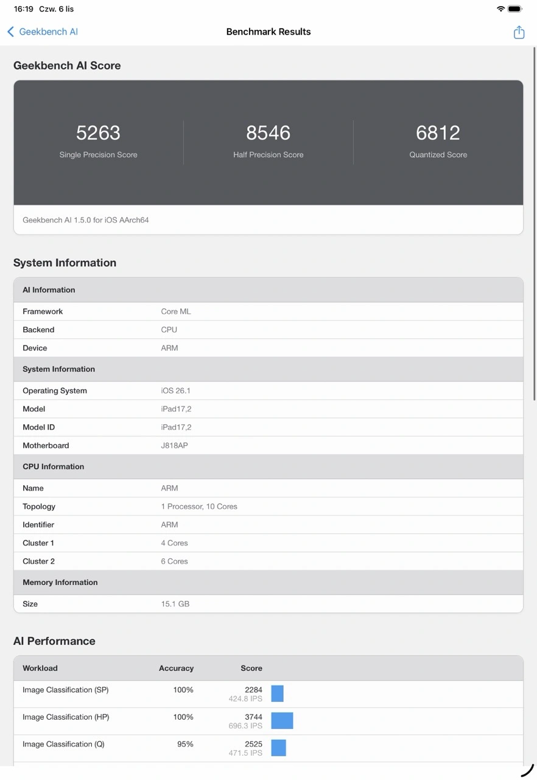Select the memory Size row 15.1 GB
The height and width of the screenshot is (780, 537).
click(268, 604)
